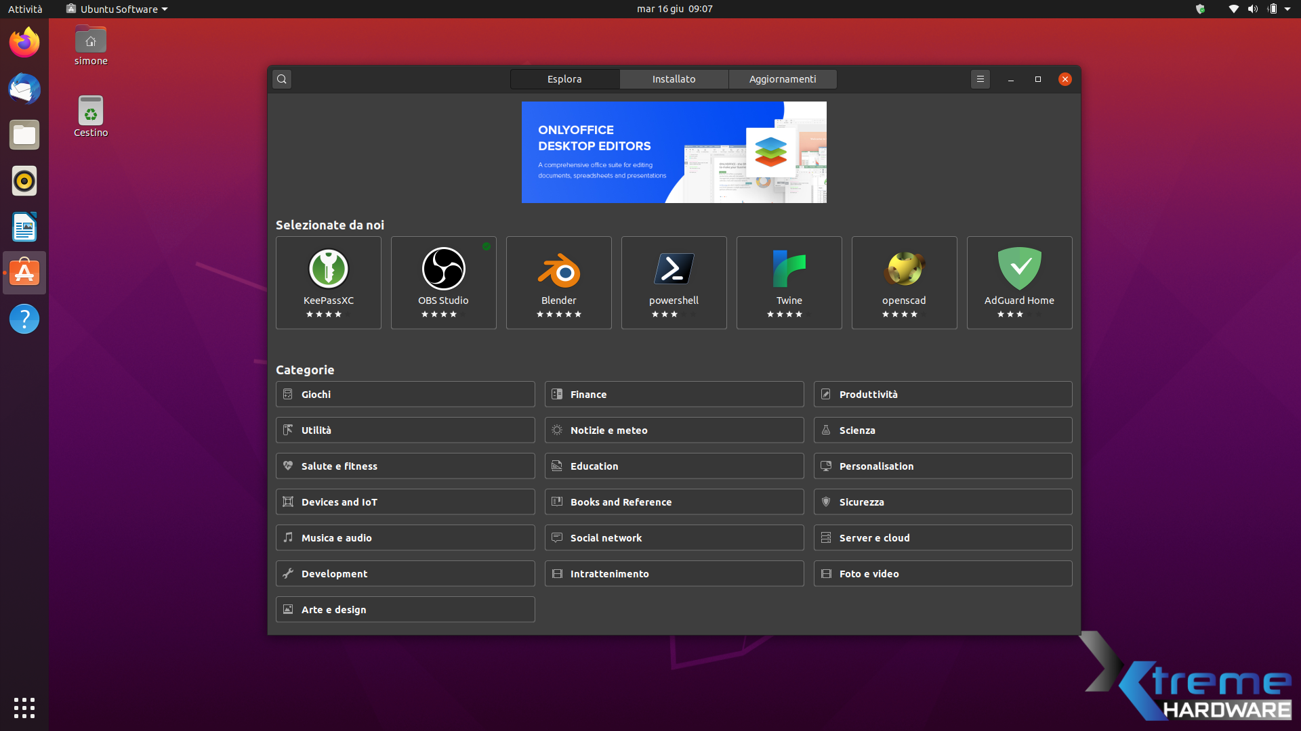The height and width of the screenshot is (731, 1301).
Task: Switch to the Installato tab
Action: pos(674,79)
